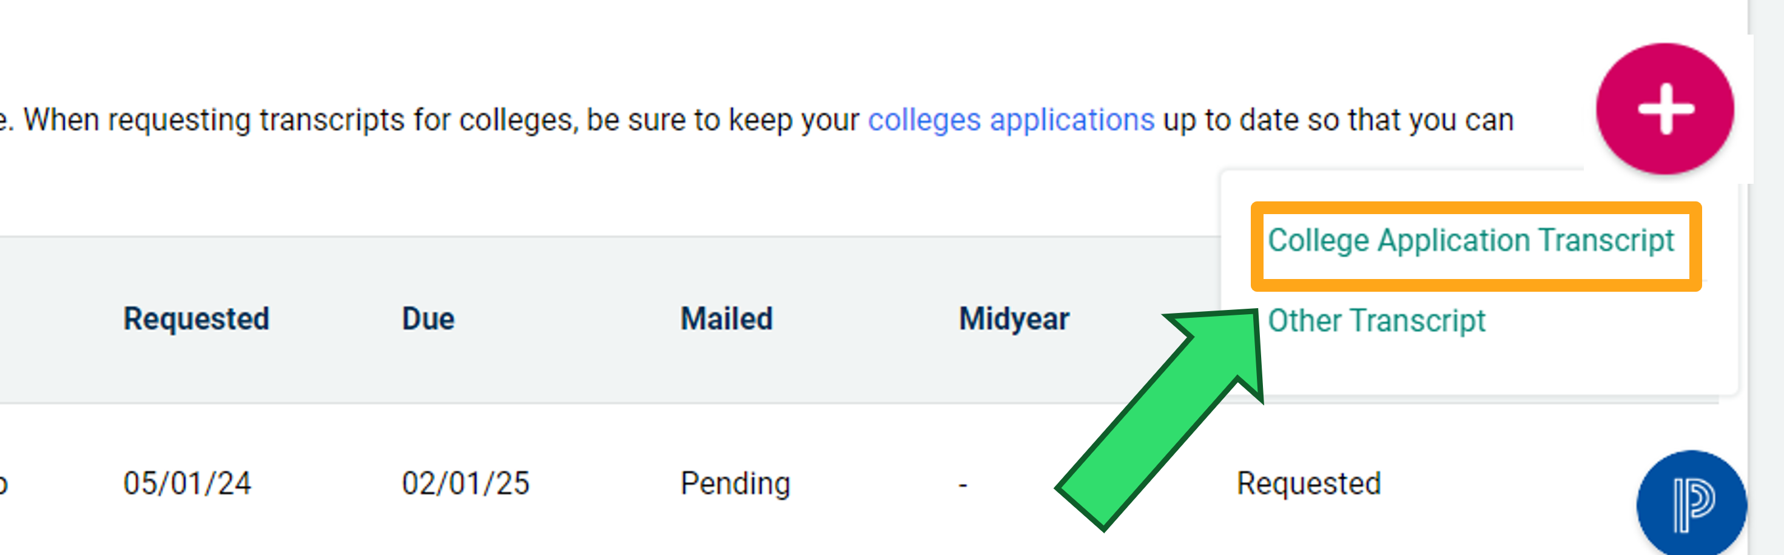1784x555 pixels.
Task: Choose College Application Transcript from menu
Action: tap(1470, 240)
